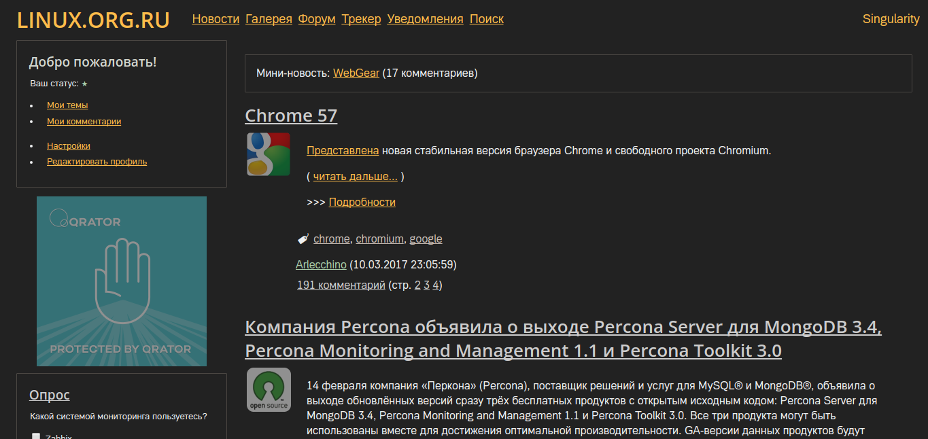Open the Форум section
Viewport: 928px width, 439px height.
tap(317, 19)
